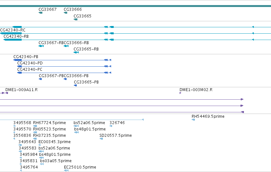Select the 3495583 label

tap(27, 148)
